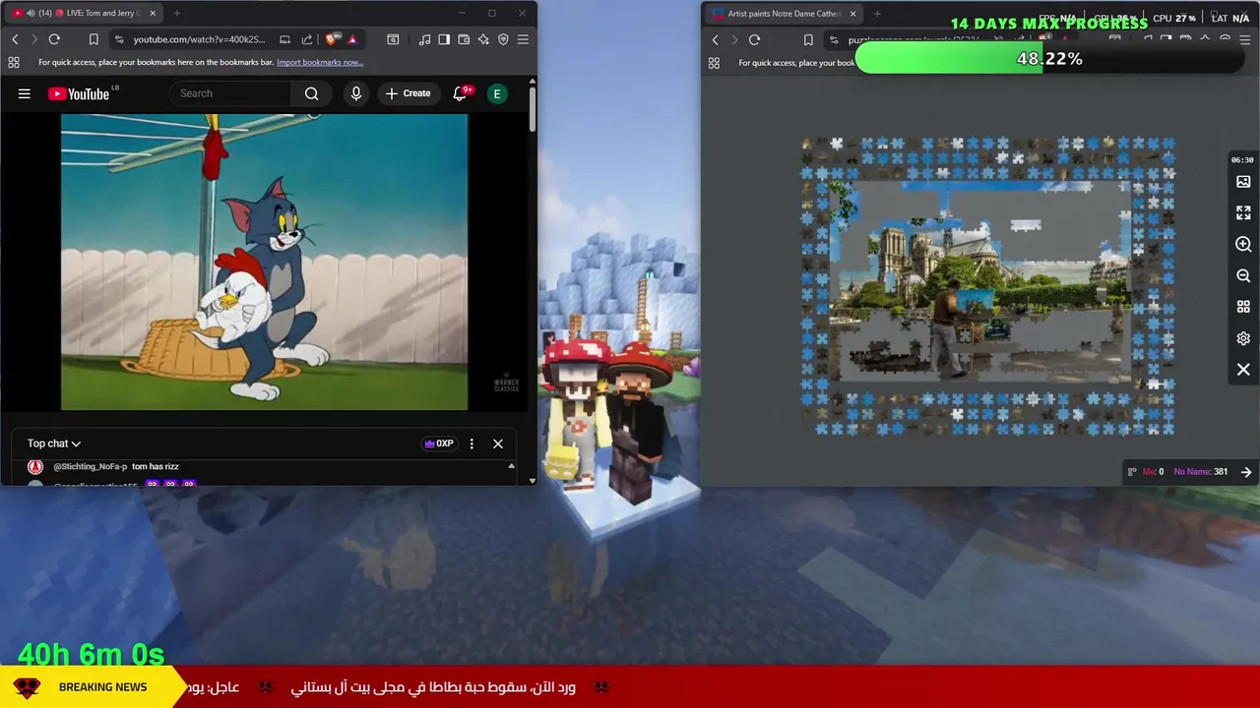
Task: Open Brave Wallet icon
Action: [x=464, y=39]
